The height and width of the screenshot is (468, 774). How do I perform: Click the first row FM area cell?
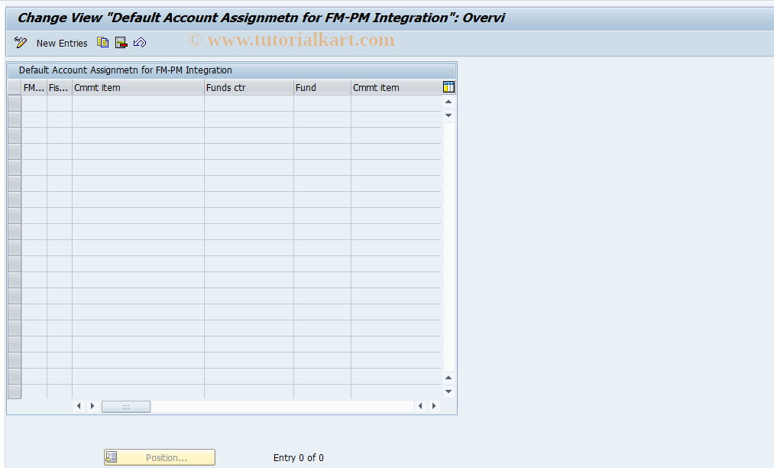click(x=34, y=103)
